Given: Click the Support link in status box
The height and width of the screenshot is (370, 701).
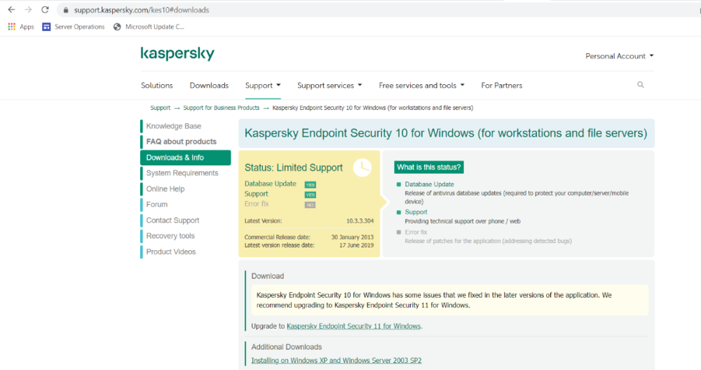Looking at the screenshot, I should point(256,194).
